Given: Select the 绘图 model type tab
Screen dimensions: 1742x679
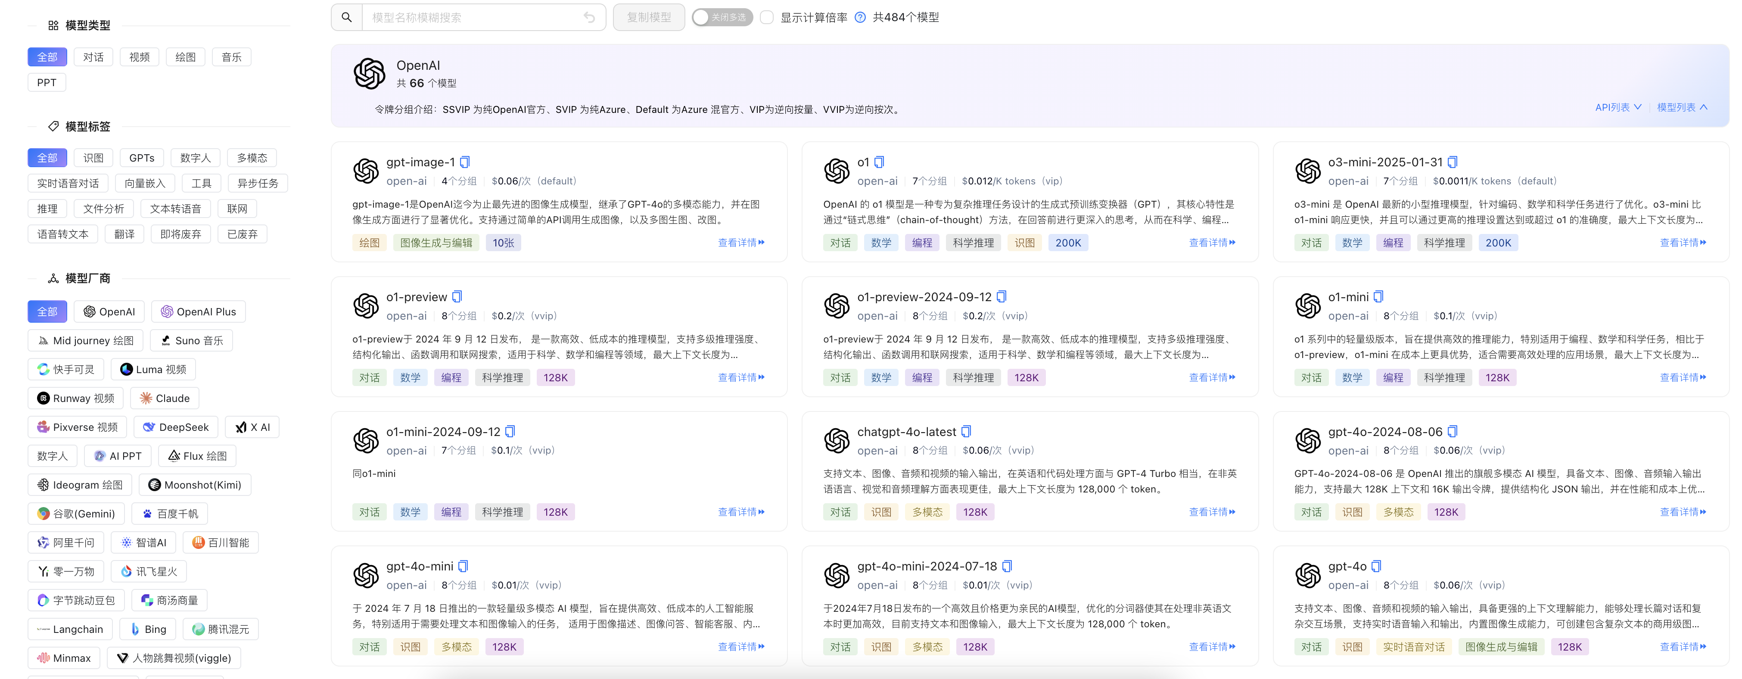Looking at the screenshot, I should [185, 57].
